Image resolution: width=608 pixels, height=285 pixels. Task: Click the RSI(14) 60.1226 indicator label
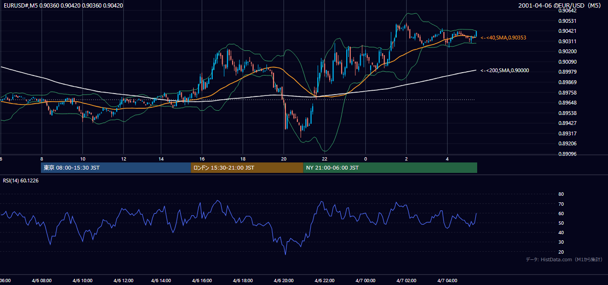pyautogui.click(x=21, y=180)
